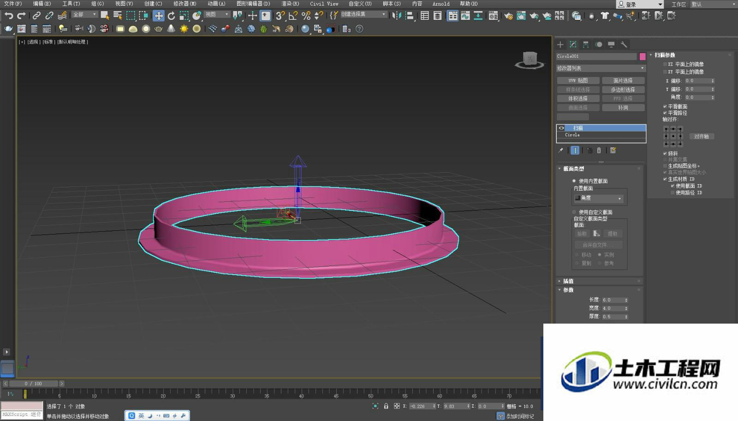Collapse the 截面类型 rollout
Image resolution: width=738 pixels, height=421 pixels.
pos(600,168)
